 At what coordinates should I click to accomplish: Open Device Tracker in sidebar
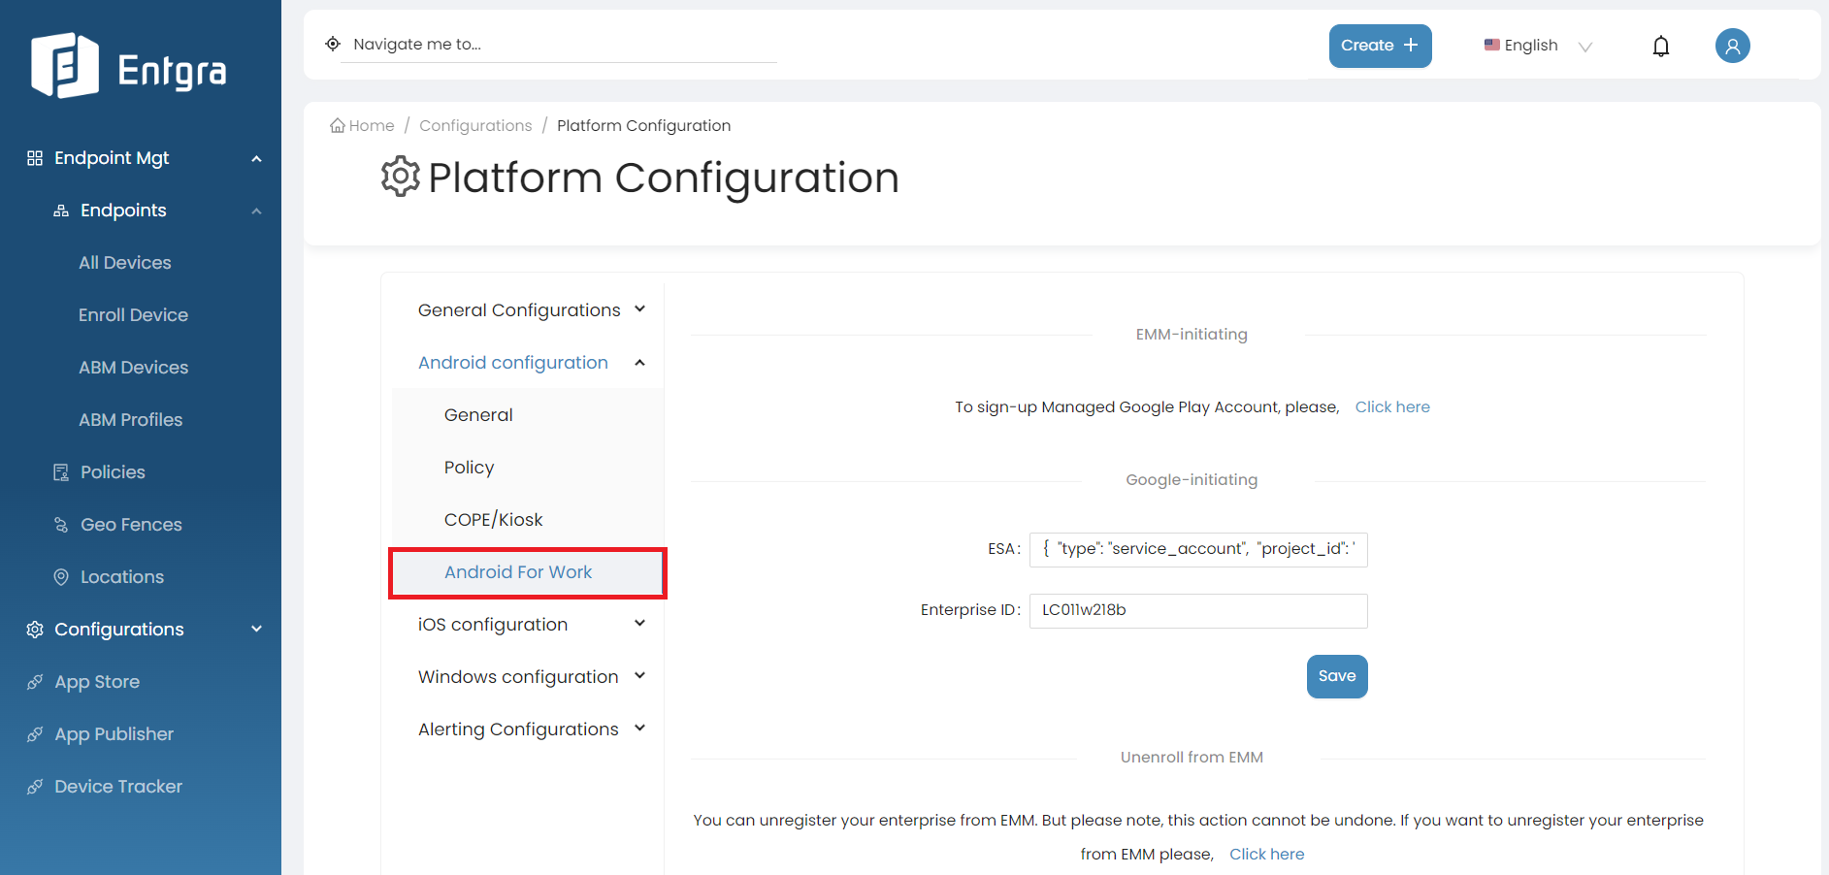click(x=118, y=787)
